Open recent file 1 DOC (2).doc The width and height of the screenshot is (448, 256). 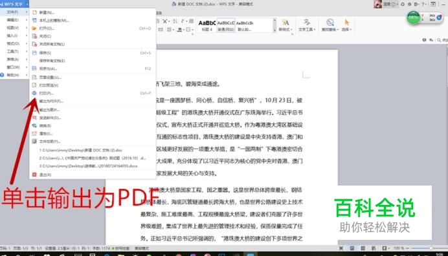(x=93, y=150)
